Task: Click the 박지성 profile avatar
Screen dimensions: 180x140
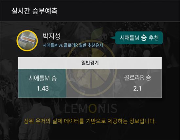Action: pyautogui.click(x=27, y=41)
